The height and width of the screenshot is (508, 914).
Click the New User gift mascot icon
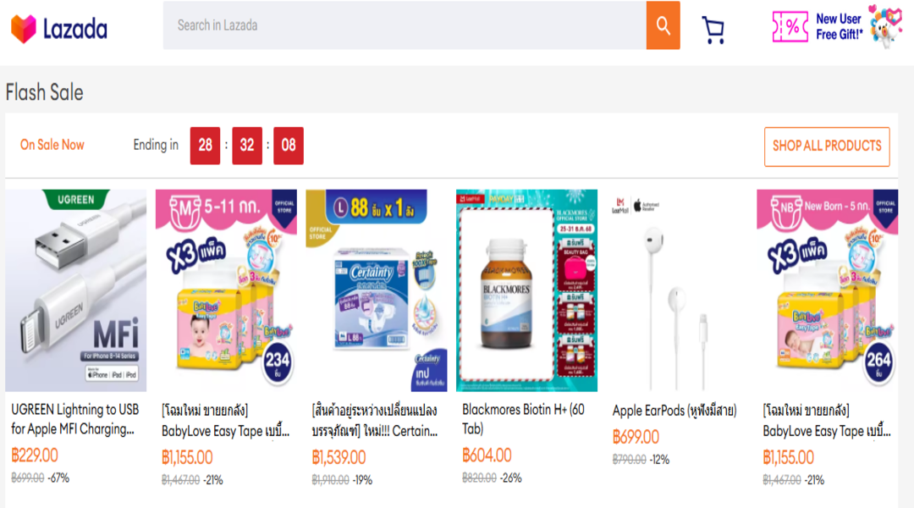pos(885,25)
